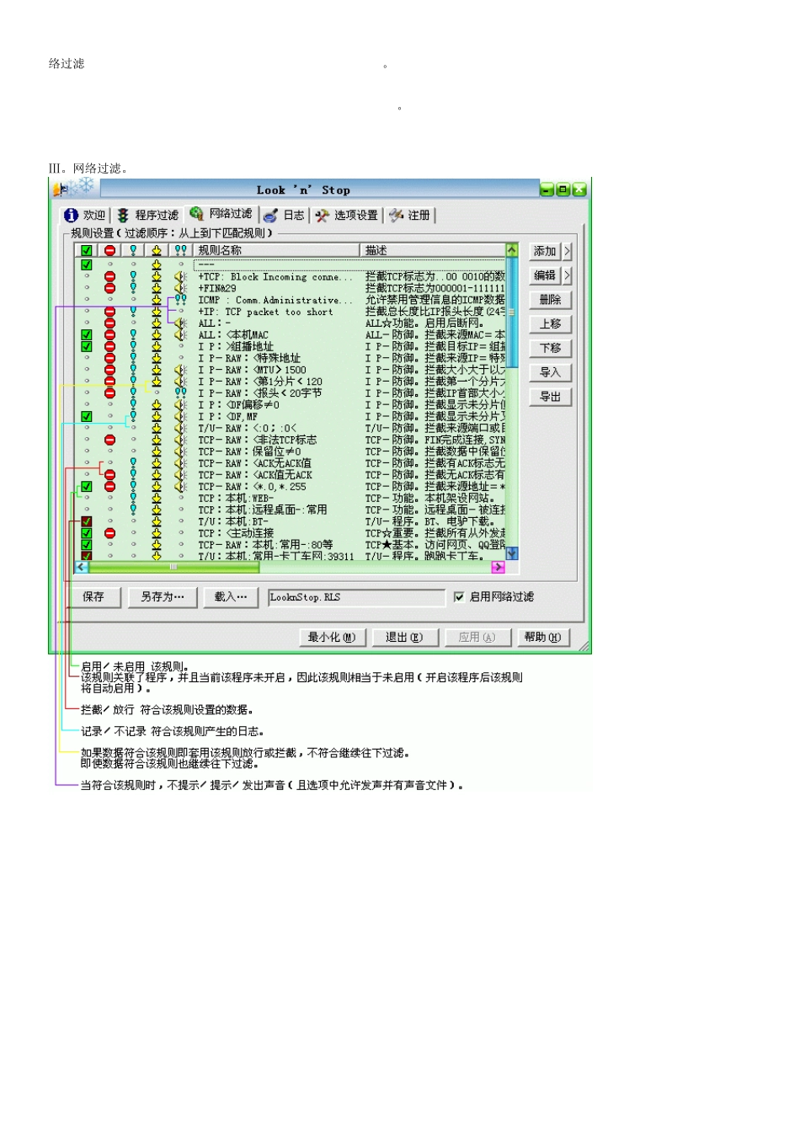
Task: Switch to the 欢迎 tab
Action: (x=85, y=216)
